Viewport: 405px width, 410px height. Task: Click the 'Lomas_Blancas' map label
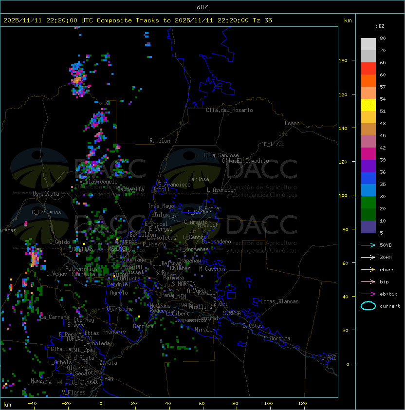coord(279,301)
